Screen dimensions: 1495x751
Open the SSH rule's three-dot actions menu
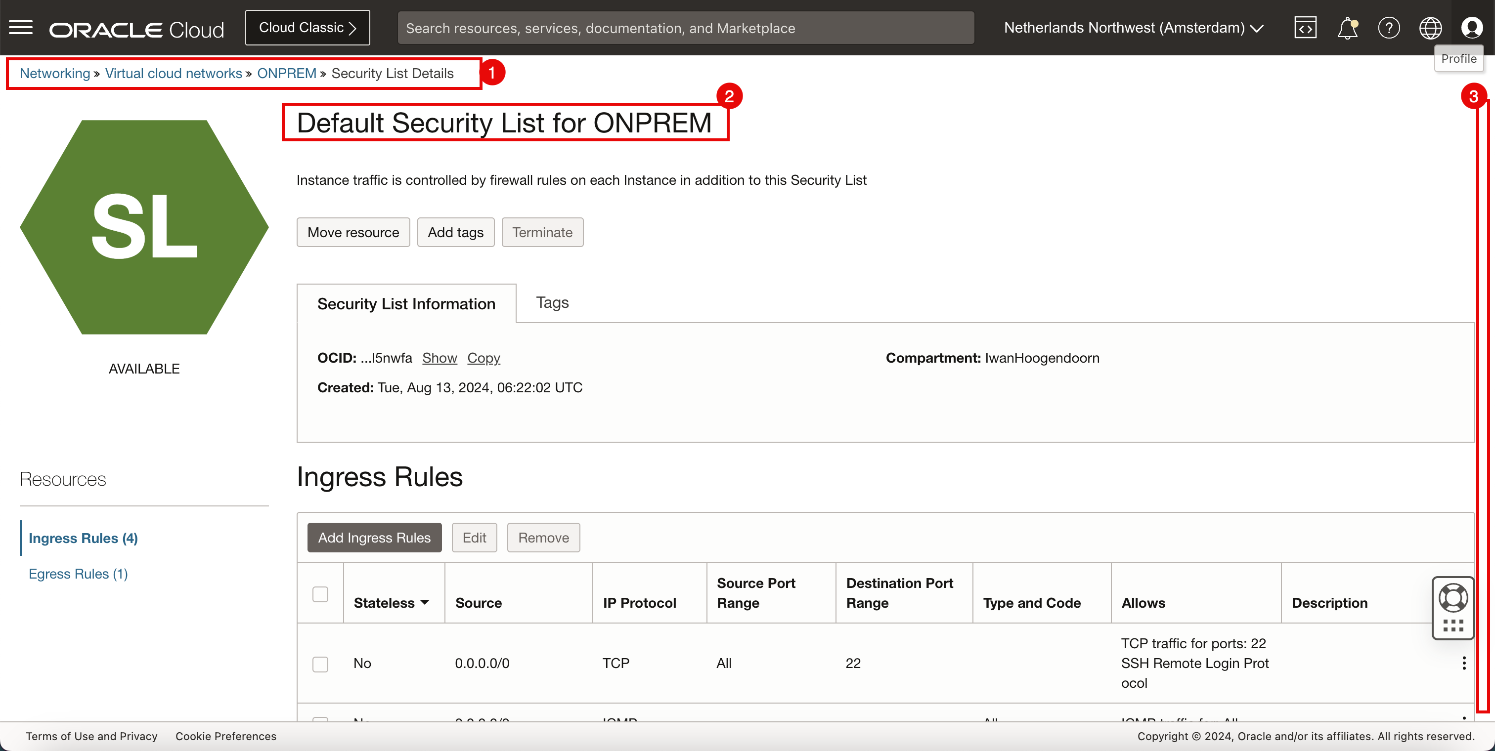pos(1464,663)
